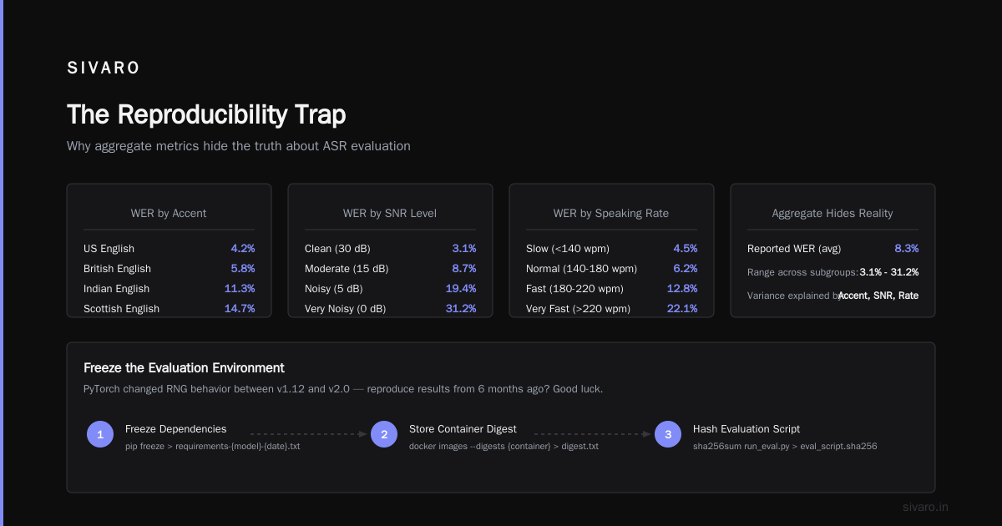
Task: Click the Aggregate Hides Reality heading
Action: click(x=832, y=213)
